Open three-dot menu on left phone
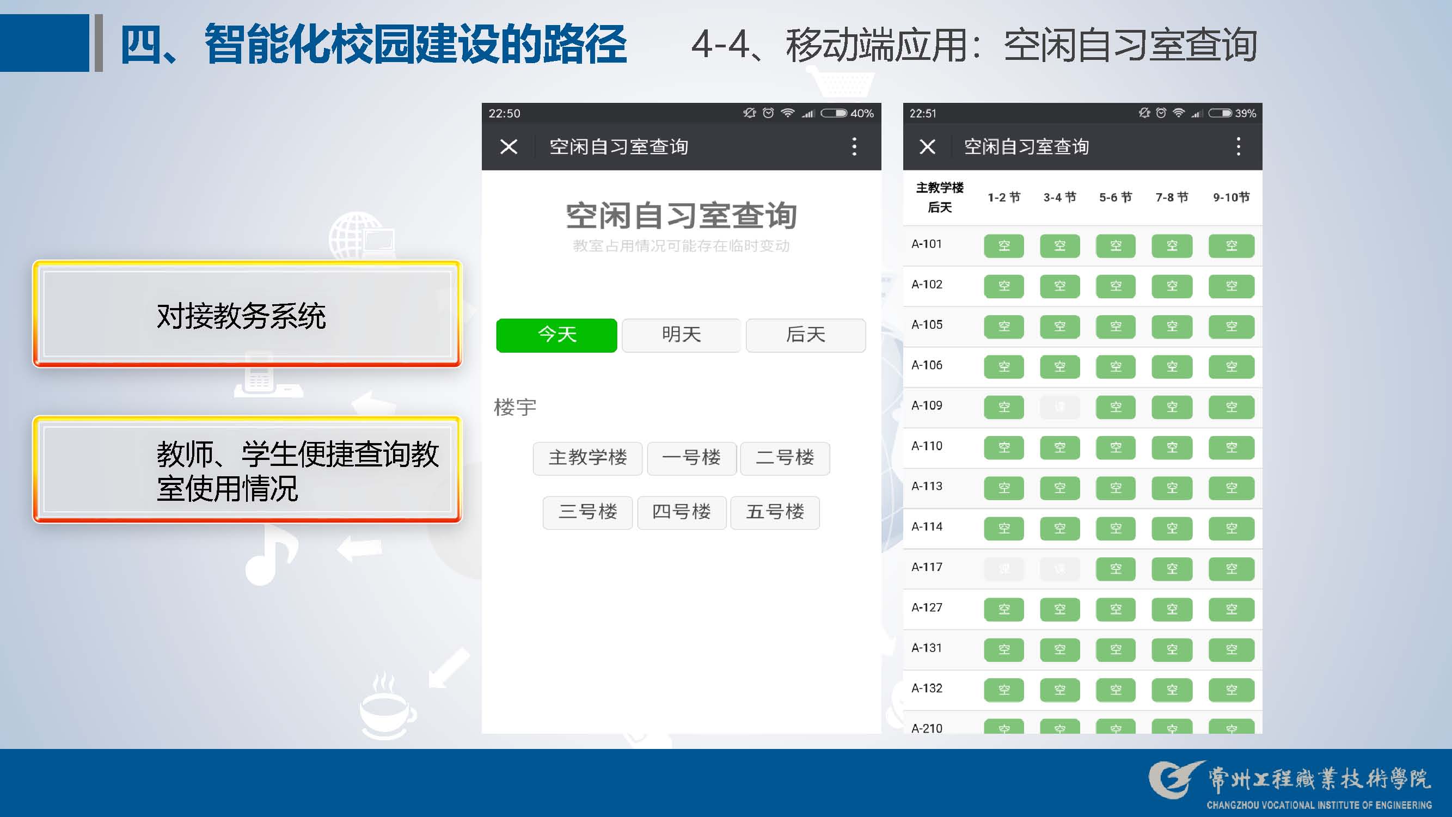Viewport: 1452px width, 817px height. point(854,146)
